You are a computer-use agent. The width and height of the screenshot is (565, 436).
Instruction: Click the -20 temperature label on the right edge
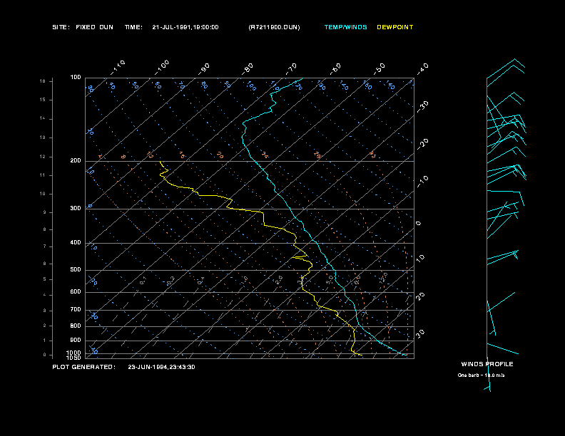[422, 144]
